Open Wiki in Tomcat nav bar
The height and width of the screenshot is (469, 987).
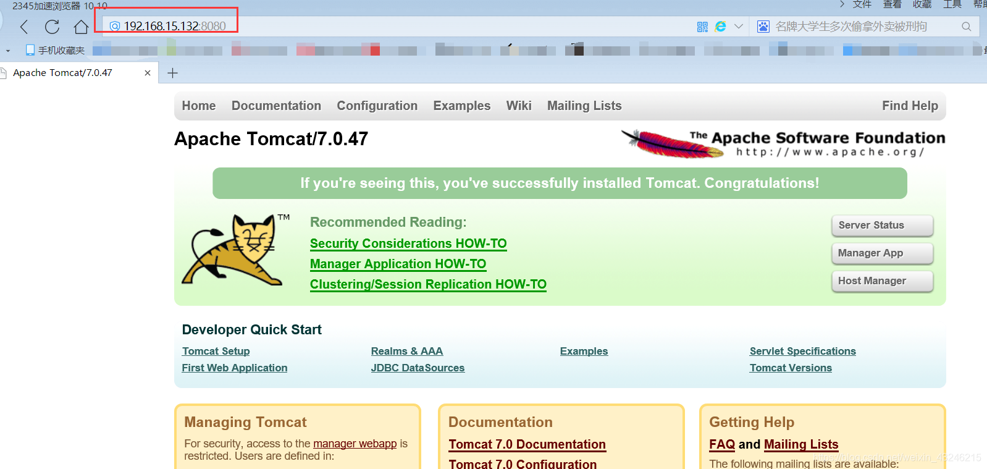coord(519,106)
